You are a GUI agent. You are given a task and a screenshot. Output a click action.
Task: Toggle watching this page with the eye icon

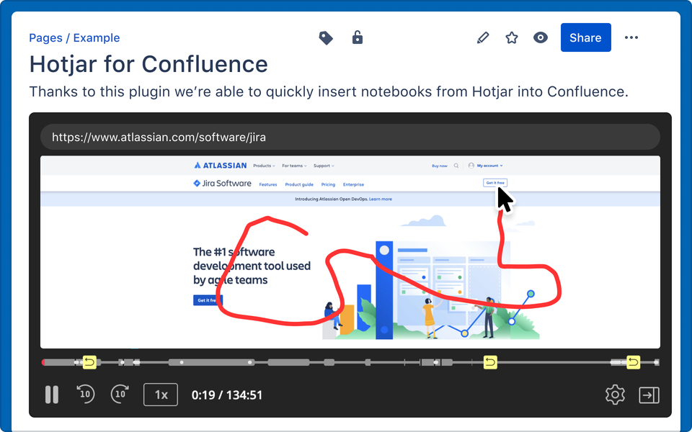click(540, 37)
